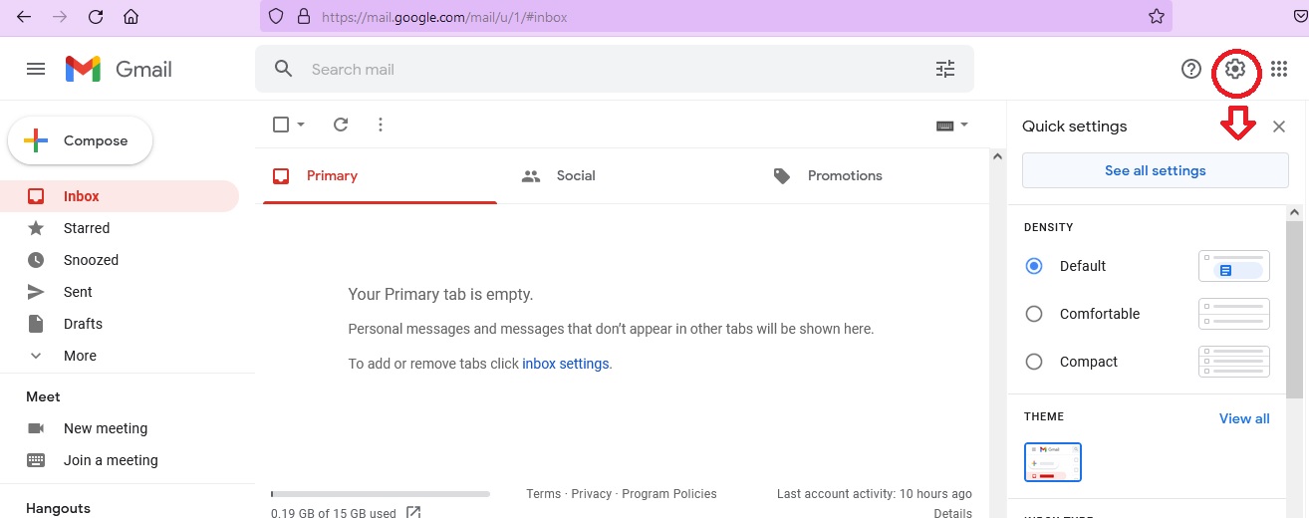The width and height of the screenshot is (1309, 518).
Task: Click View all themes link
Action: coord(1244,418)
